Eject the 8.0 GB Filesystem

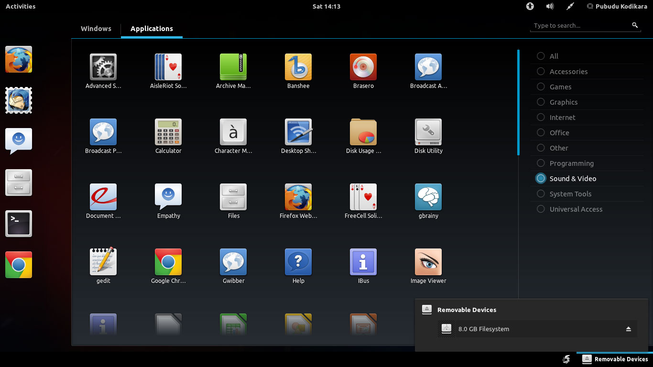click(x=629, y=329)
